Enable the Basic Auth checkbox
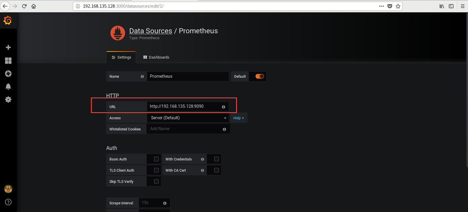468x212 pixels. (156, 159)
